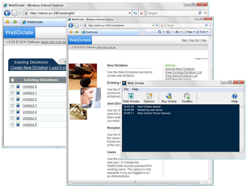248x189 pixels.
Task: Click back arrow in controlpanel browser window
Action: (x=71, y=25)
